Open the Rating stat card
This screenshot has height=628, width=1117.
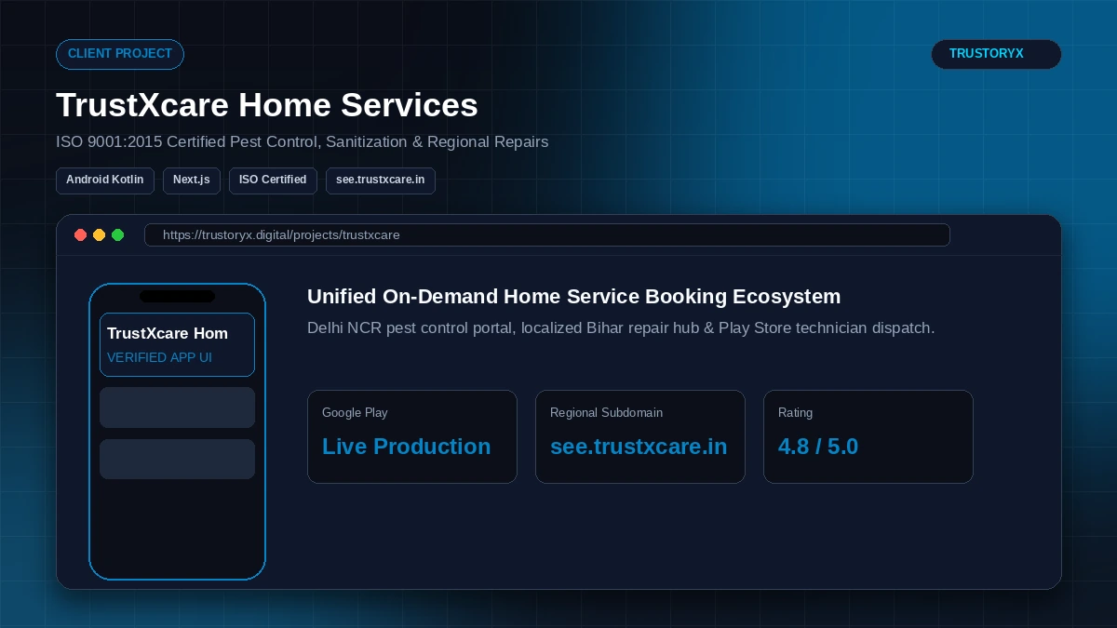[x=868, y=436]
